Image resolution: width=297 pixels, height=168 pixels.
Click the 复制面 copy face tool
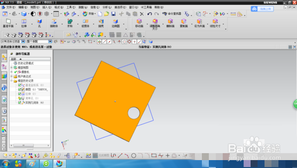click(x=184, y=23)
